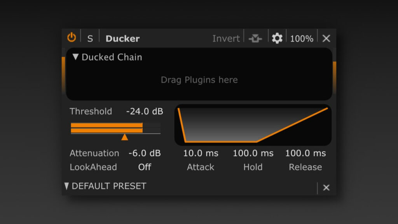This screenshot has height=224, width=398.
Task: Clear the preset with the small X button
Action: pyautogui.click(x=326, y=187)
